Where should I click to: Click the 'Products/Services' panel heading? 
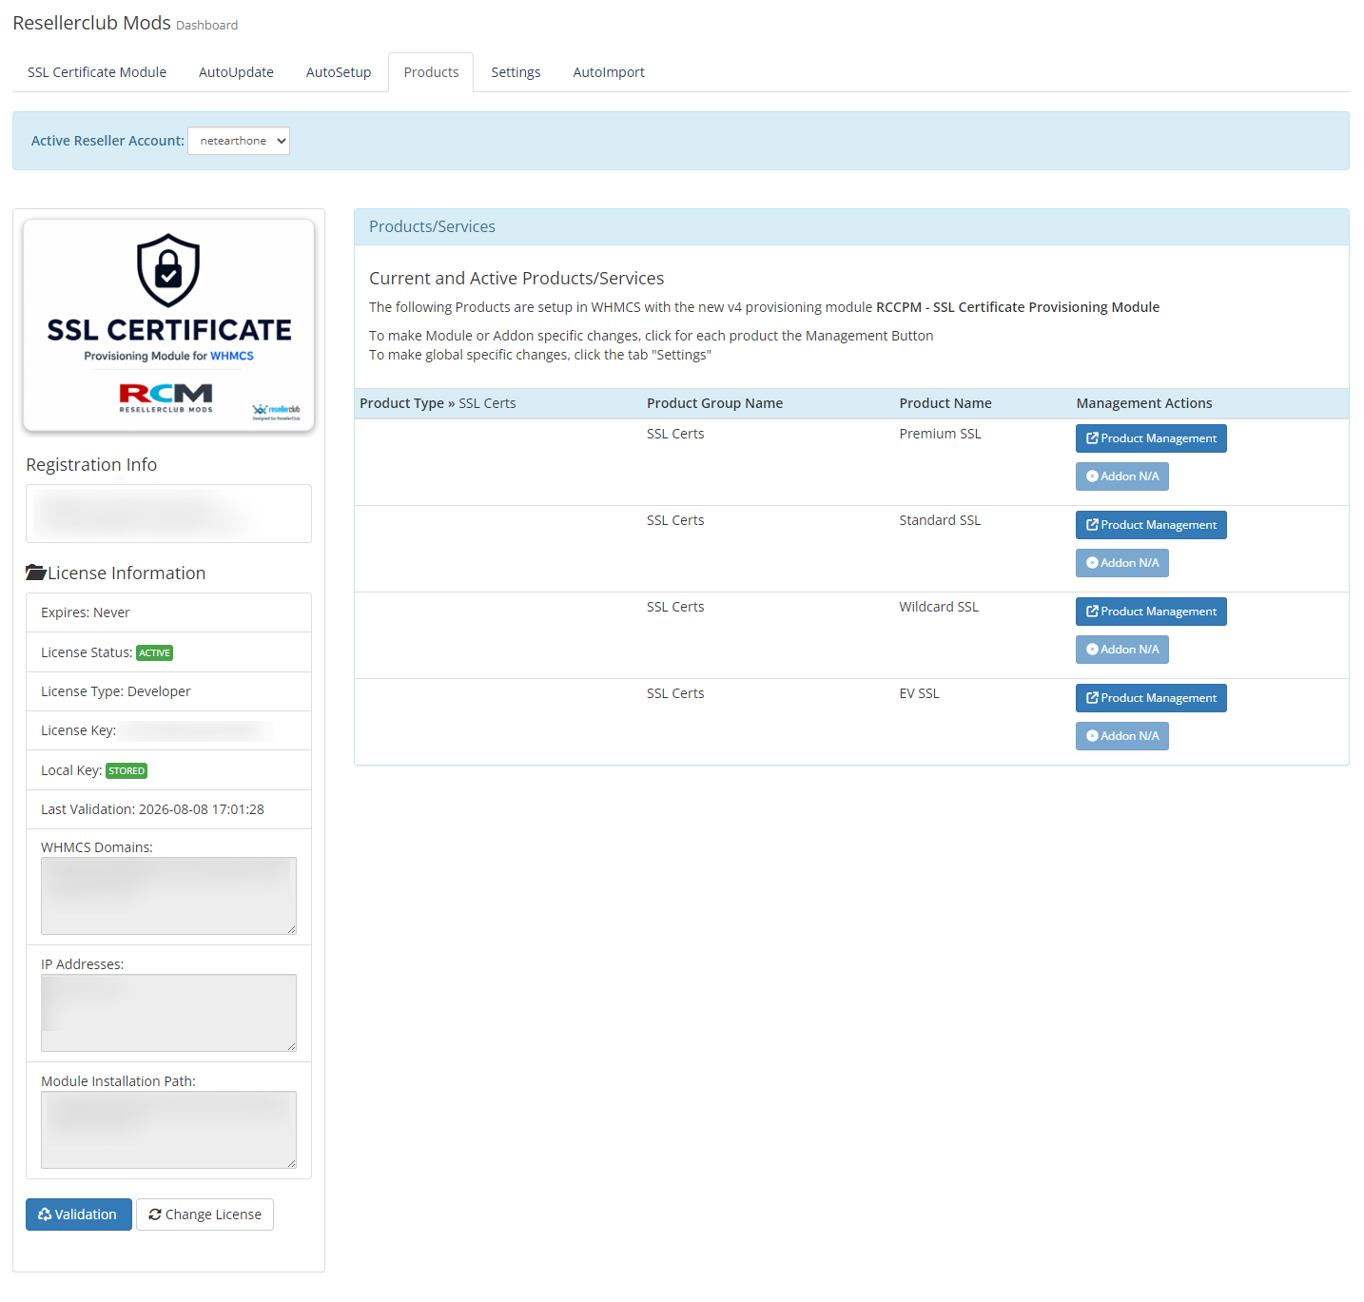pyautogui.click(x=432, y=226)
